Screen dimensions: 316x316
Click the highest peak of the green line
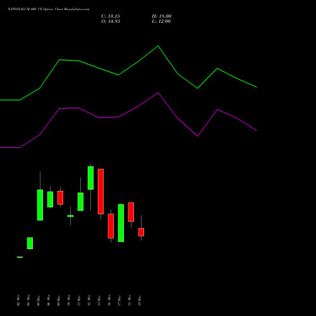(x=158, y=46)
